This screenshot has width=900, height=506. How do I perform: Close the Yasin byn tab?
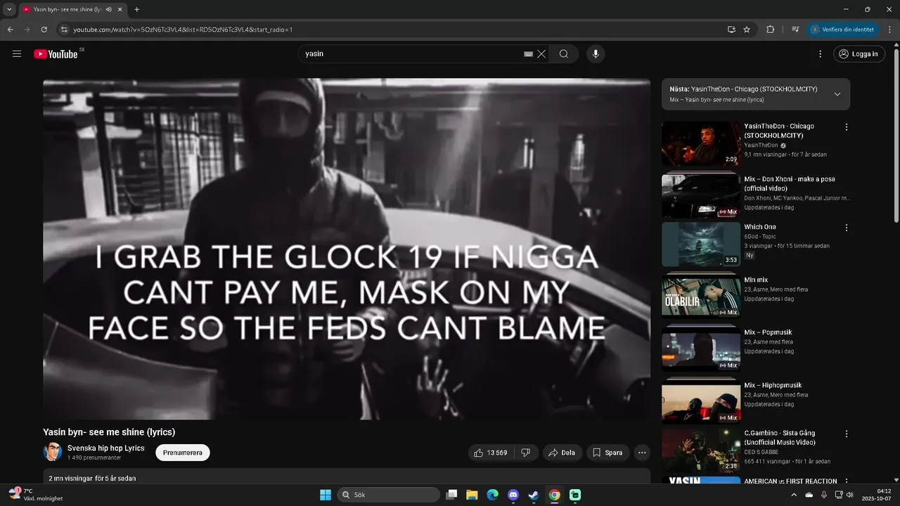(x=120, y=10)
